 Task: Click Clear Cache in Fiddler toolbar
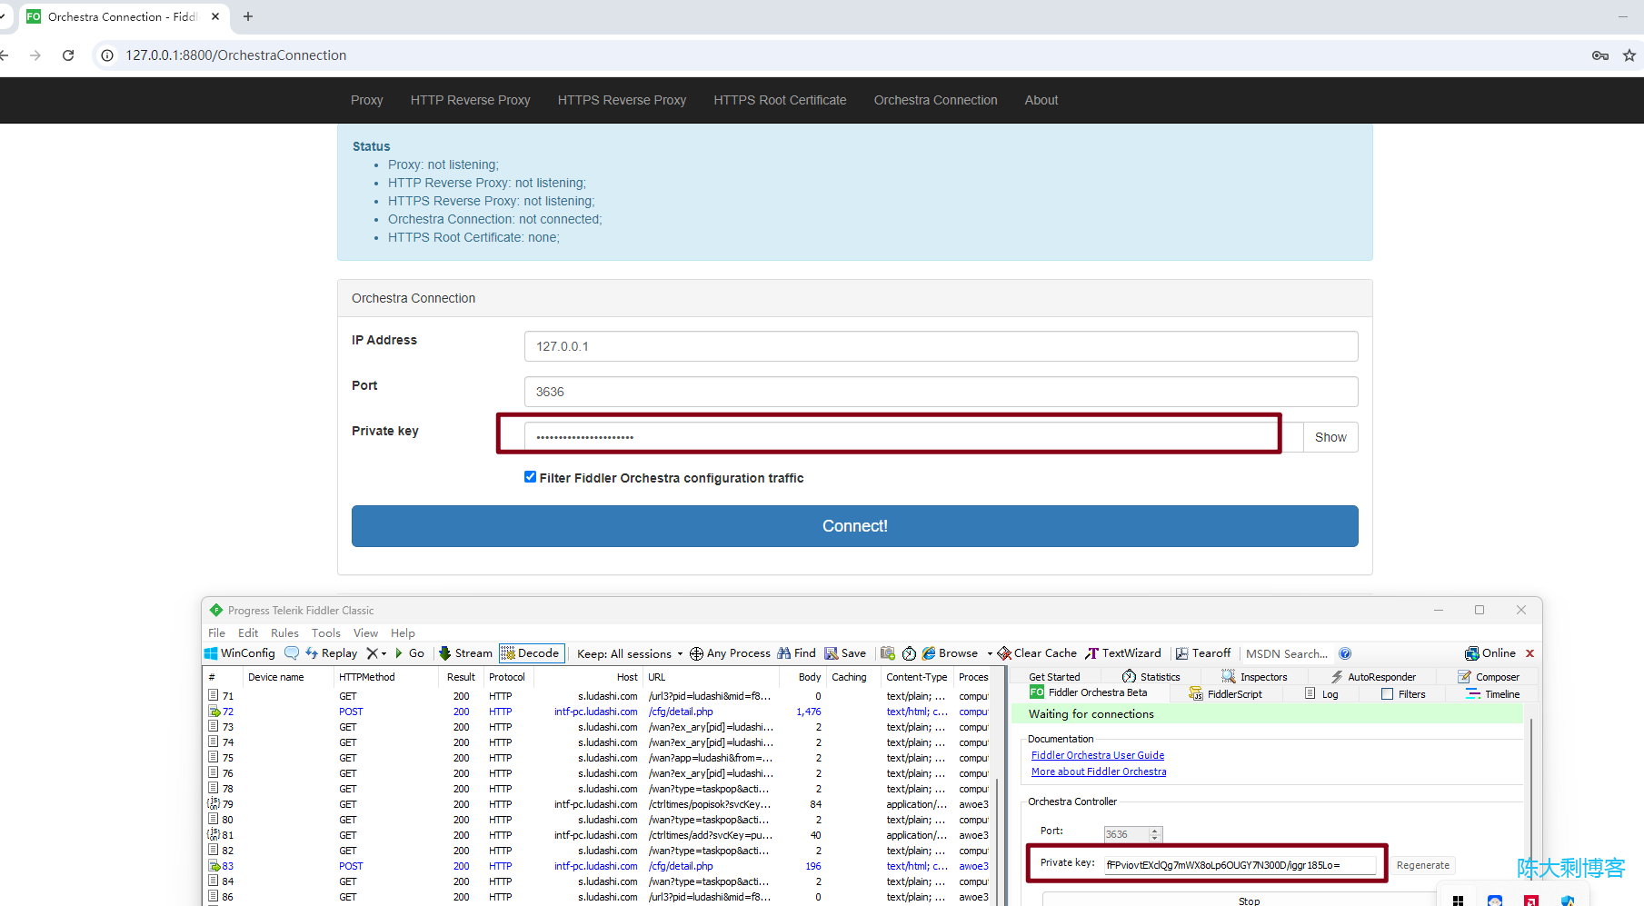click(1037, 653)
